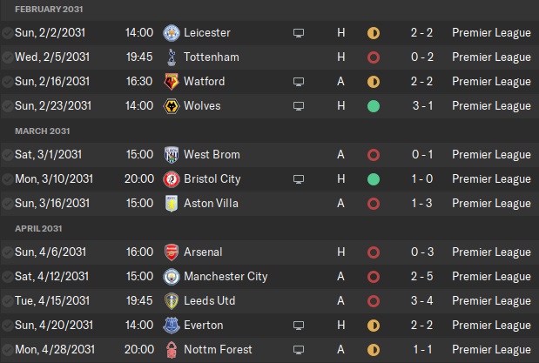Viewport: 539px width, 363px height.
Task: Open Premier League link on the West Brom row
Action: (x=491, y=155)
